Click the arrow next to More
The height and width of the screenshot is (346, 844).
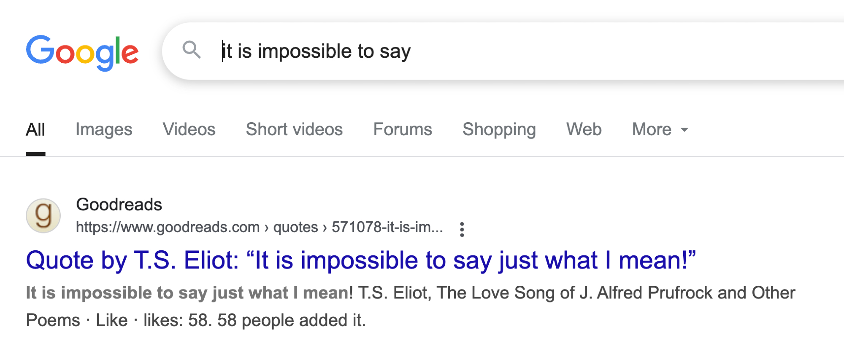684,130
